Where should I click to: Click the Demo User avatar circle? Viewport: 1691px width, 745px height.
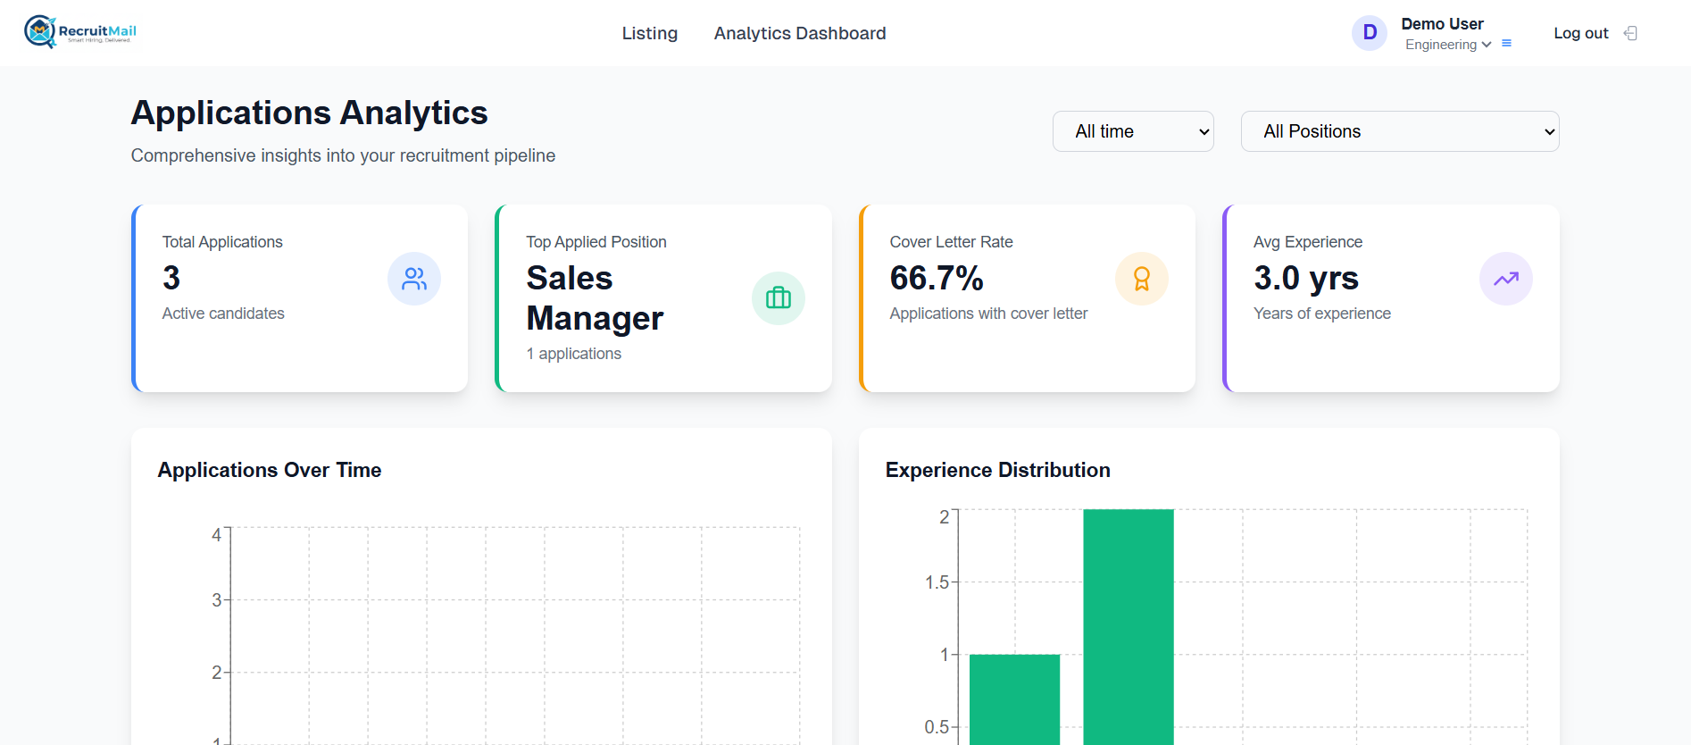tap(1369, 33)
